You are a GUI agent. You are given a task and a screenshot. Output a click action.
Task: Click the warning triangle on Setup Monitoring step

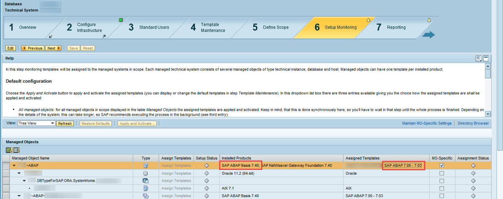pyautogui.click(x=368, y=20)
